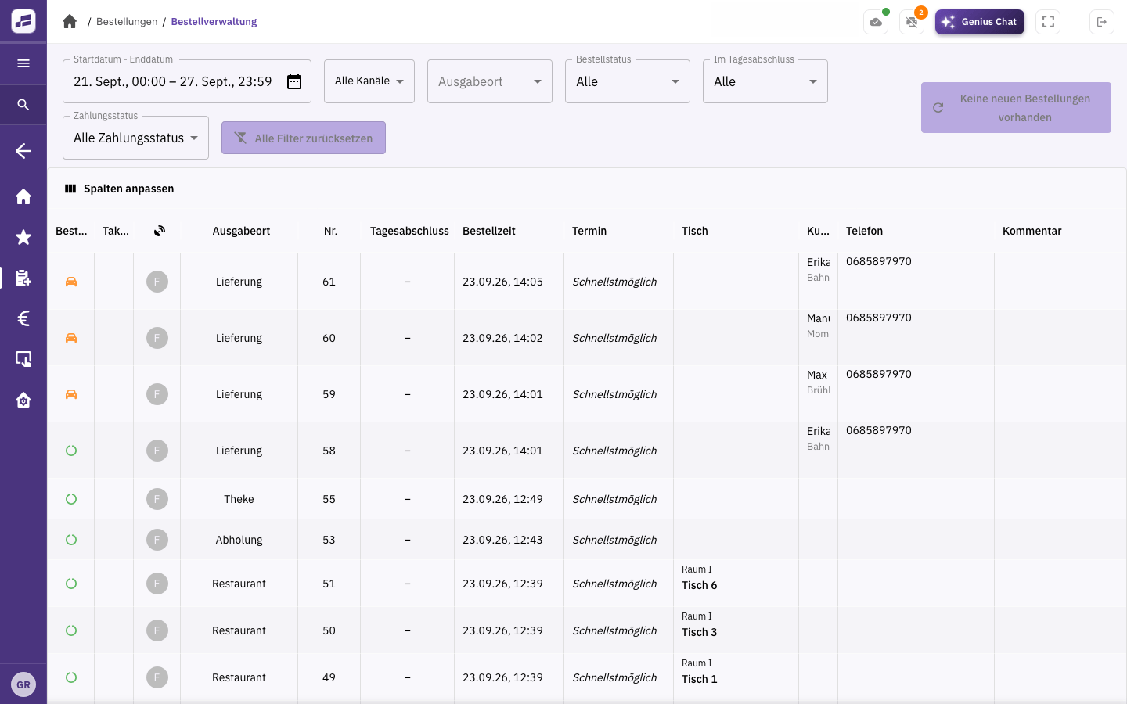The width and height of the screenshot is (1127, 704).
Task: Open Genius Chat
Action: tap(980, 22)
